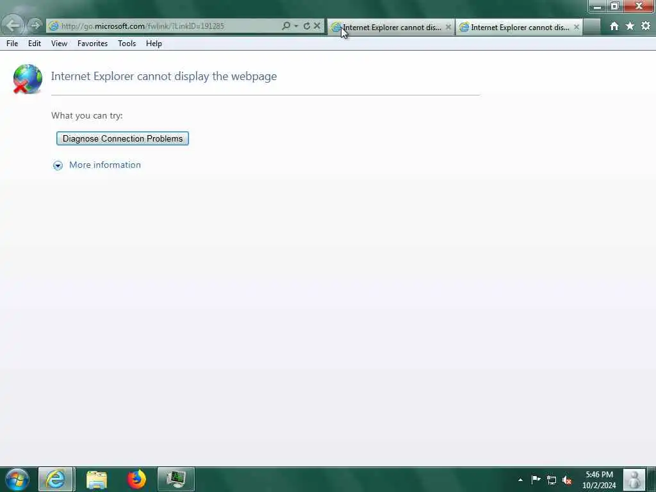This screenshot has height=492, width=656.
Task: Open the monitor application in taskbar
Action: 176,479
